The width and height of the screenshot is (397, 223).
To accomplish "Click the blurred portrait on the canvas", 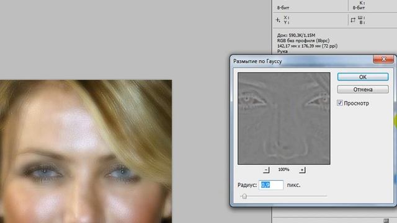I will (86, 151).
